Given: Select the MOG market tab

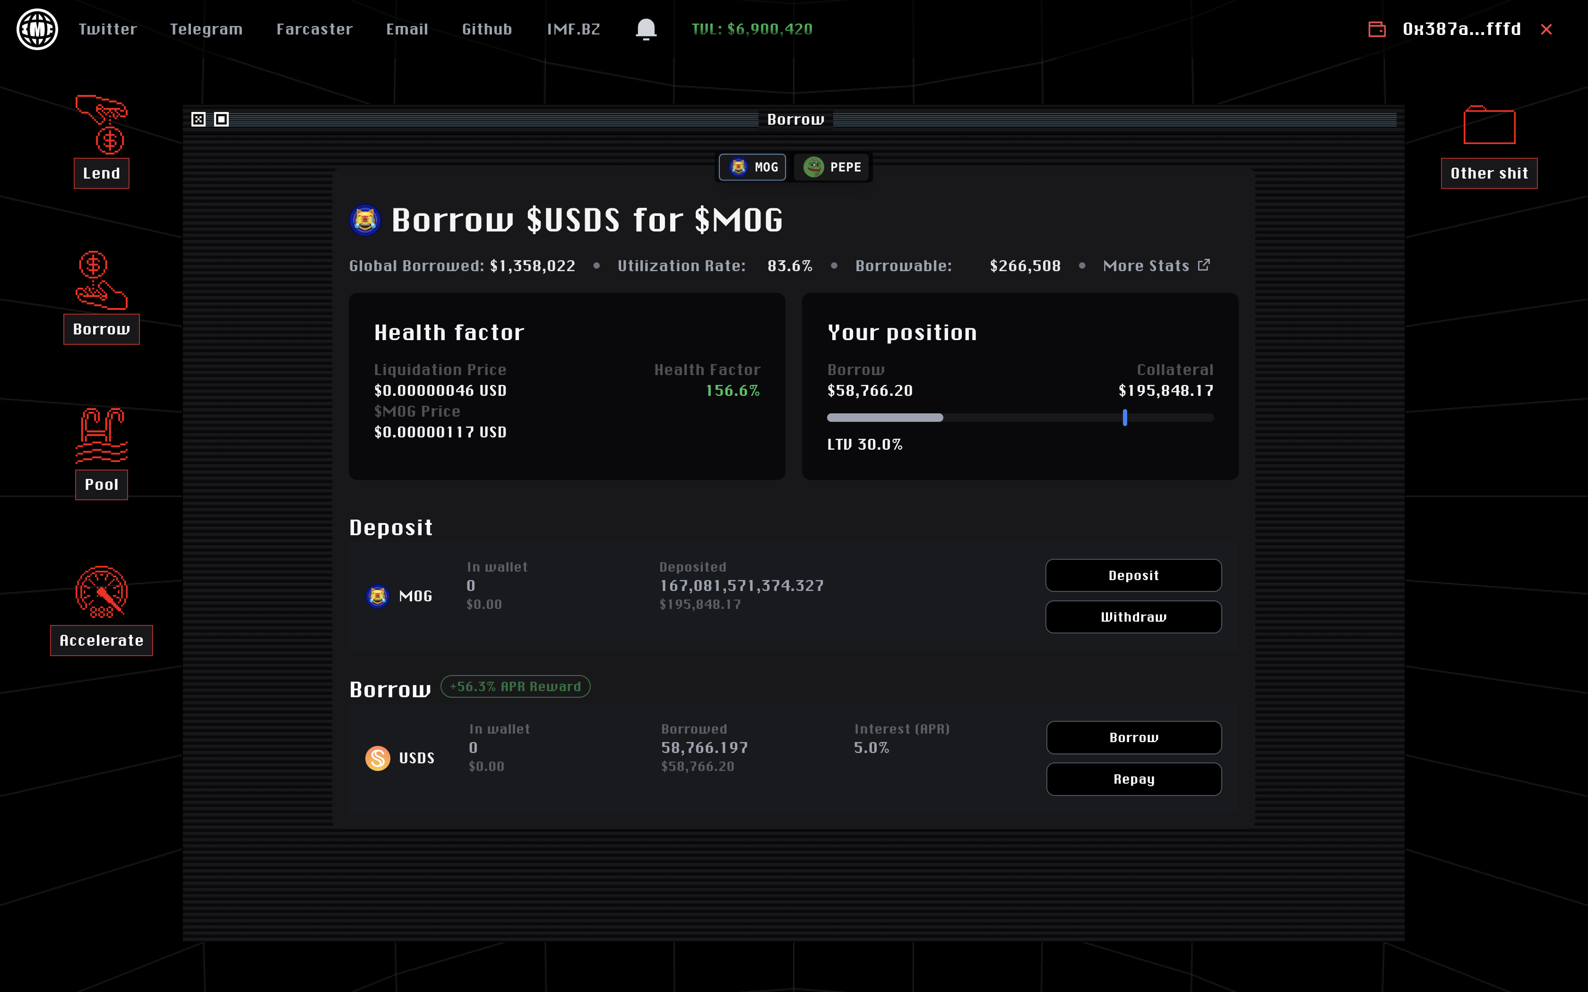Looking at the screenshot, I should click(x=752, y=167).
